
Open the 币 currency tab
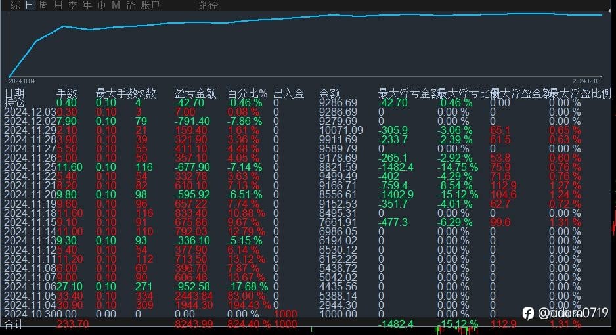click(x=101, y=5)
